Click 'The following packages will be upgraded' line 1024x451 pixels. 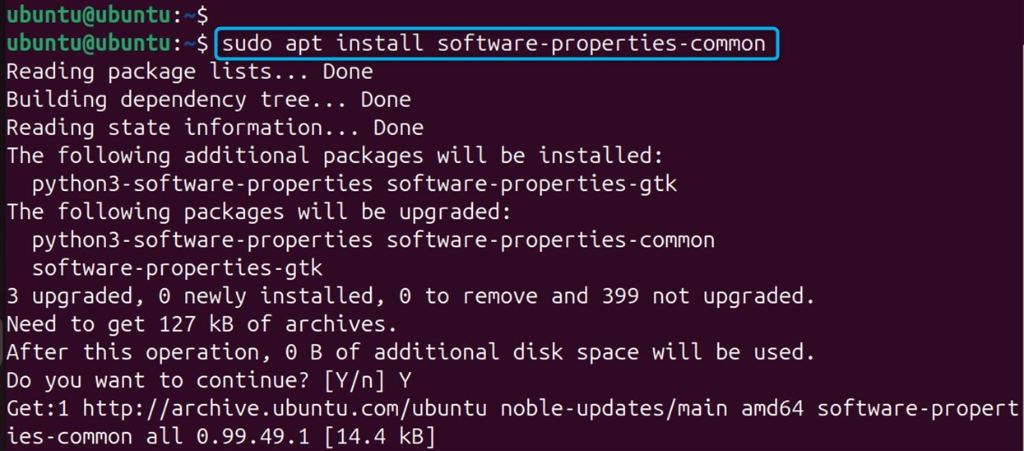click(259, 212)
